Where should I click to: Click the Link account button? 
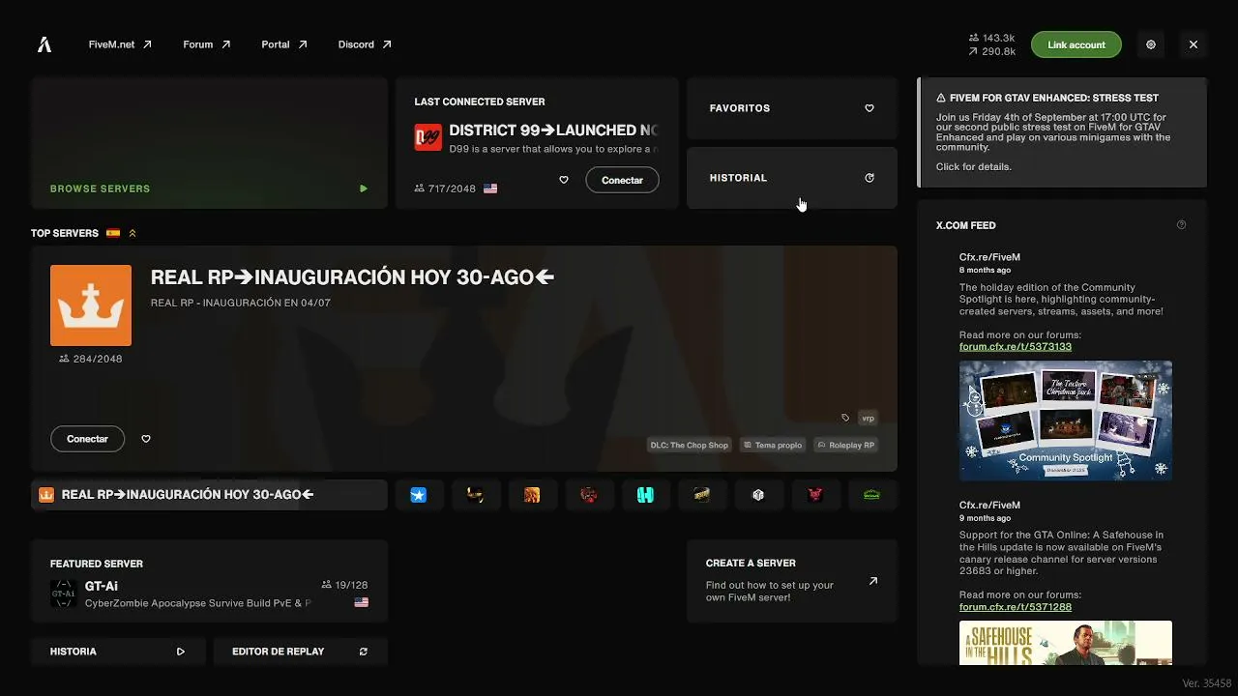[1076, 44]
